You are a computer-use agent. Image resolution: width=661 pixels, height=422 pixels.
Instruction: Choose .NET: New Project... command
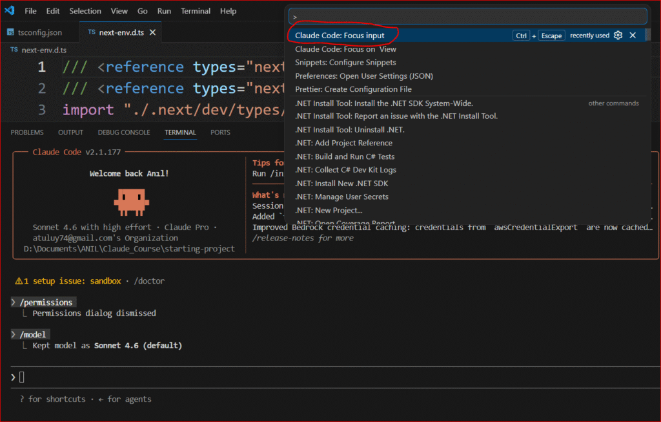click(467, 210)
